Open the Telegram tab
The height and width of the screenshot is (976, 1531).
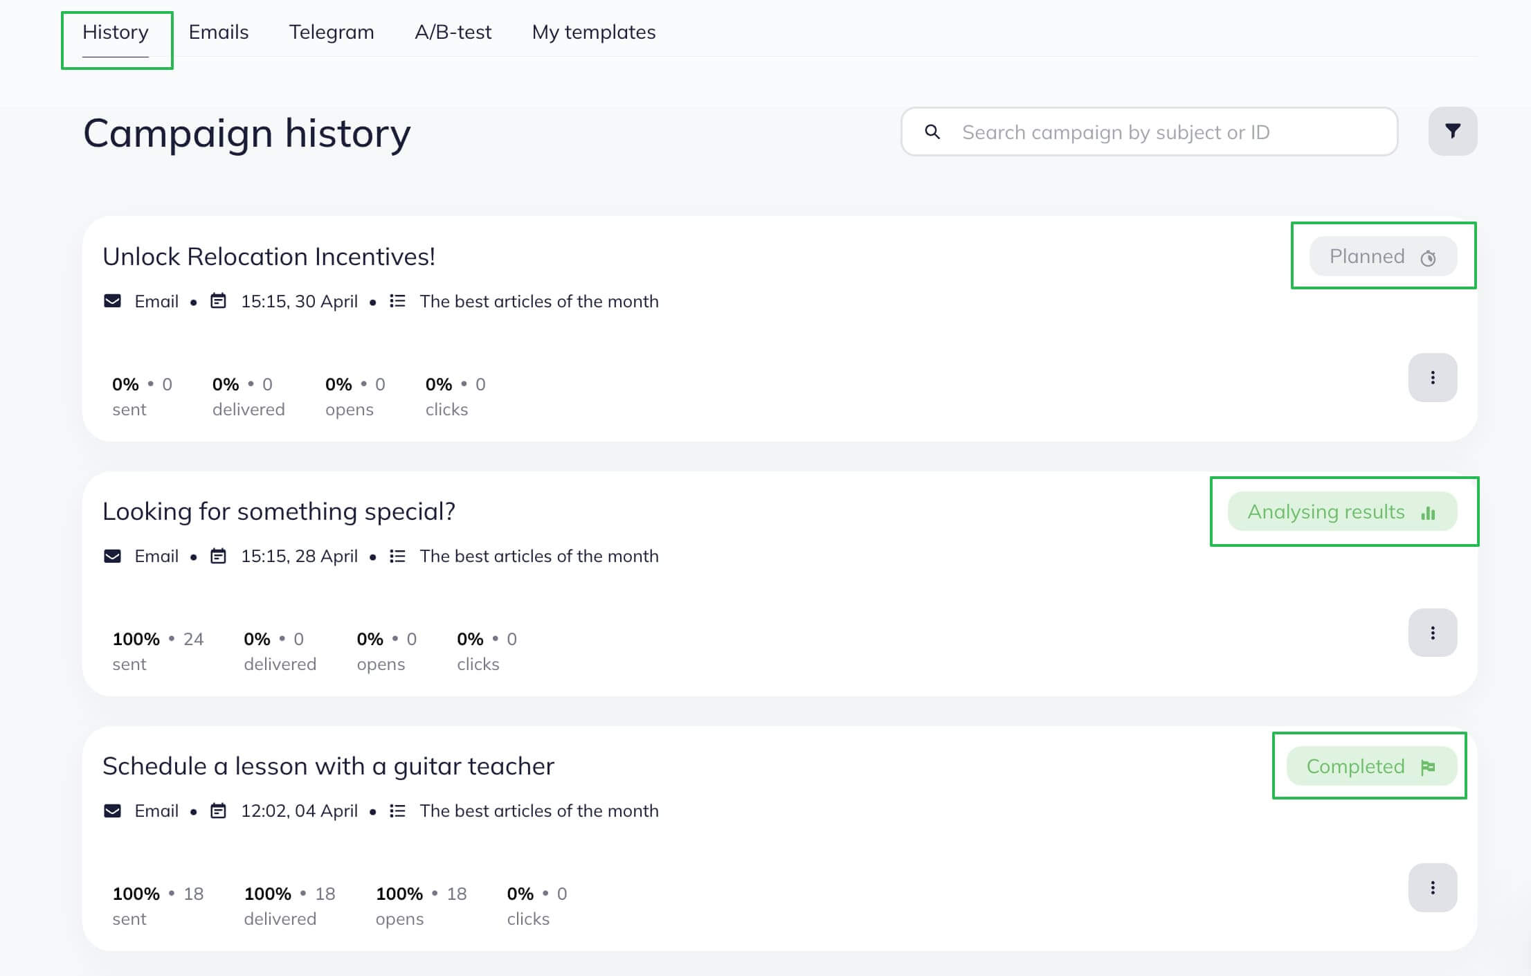click(332, 33)
